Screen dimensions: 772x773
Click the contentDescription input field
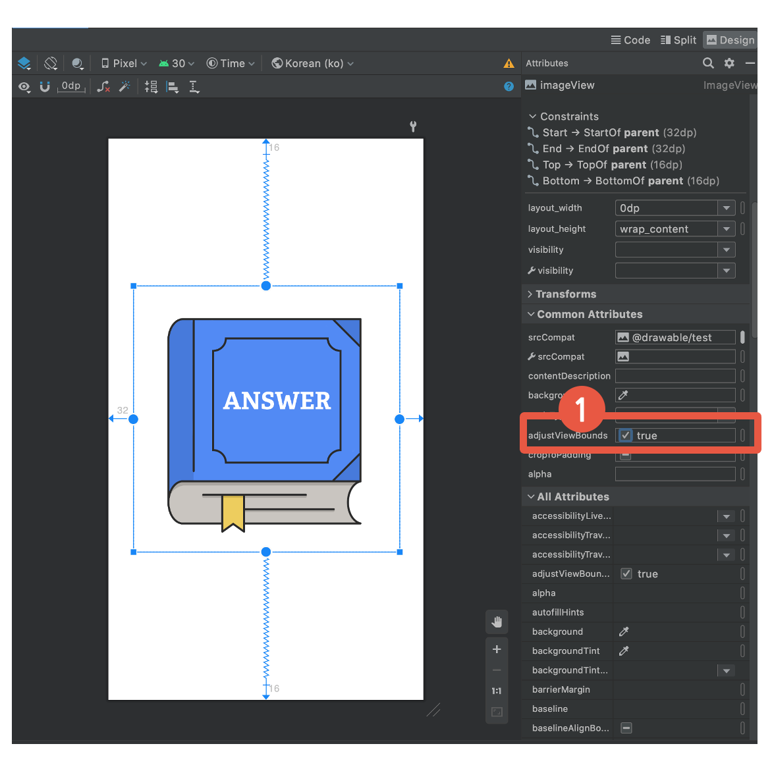[x=675, y=376]
